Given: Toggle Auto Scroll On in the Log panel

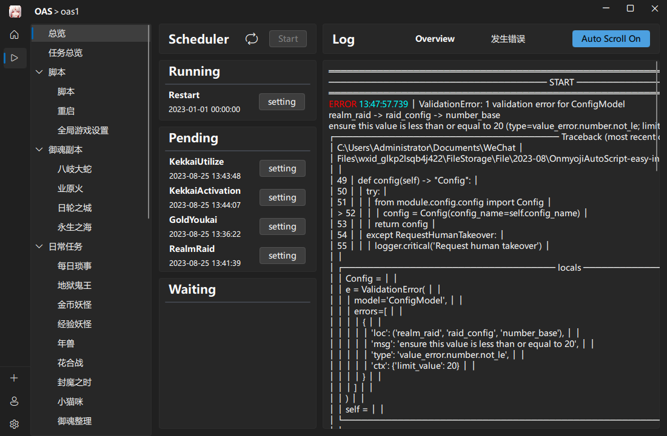Looking at the screenshot, I should (x=611, y=38).
